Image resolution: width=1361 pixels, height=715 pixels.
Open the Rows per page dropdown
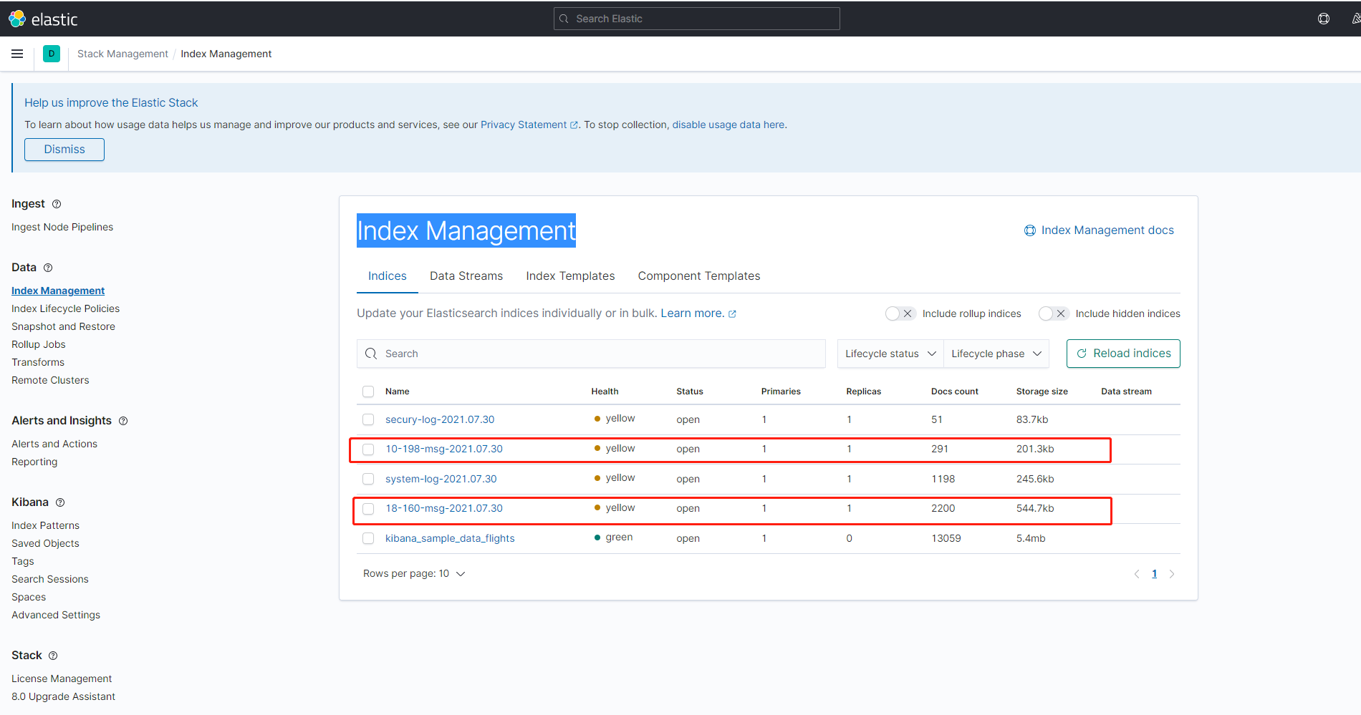414,574
